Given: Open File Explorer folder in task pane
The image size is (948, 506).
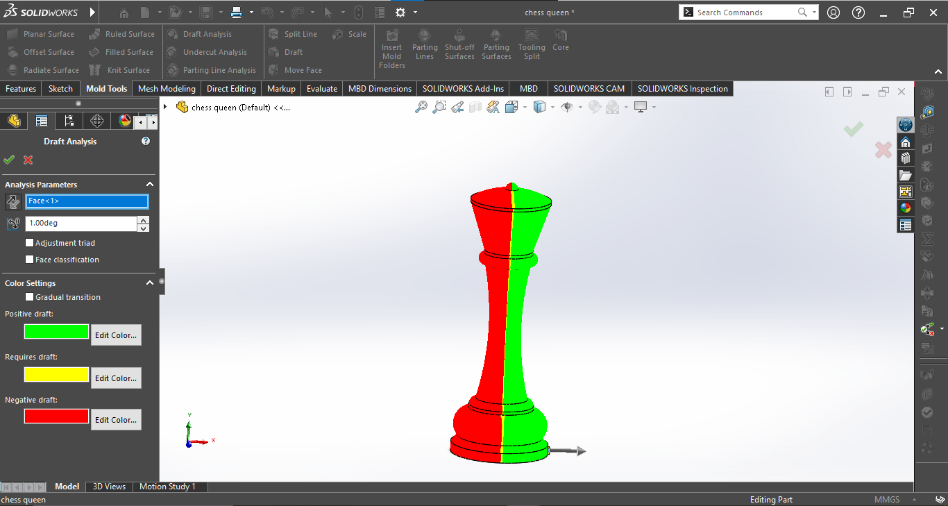Looking at the screenshot, I should pyautogui.click(x=906, y=175).
